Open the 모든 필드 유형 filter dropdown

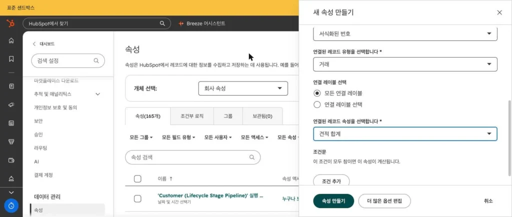178,137
